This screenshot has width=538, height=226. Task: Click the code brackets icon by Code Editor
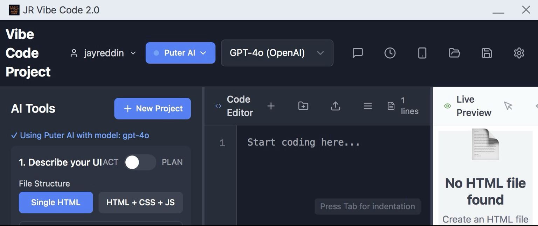218,106
